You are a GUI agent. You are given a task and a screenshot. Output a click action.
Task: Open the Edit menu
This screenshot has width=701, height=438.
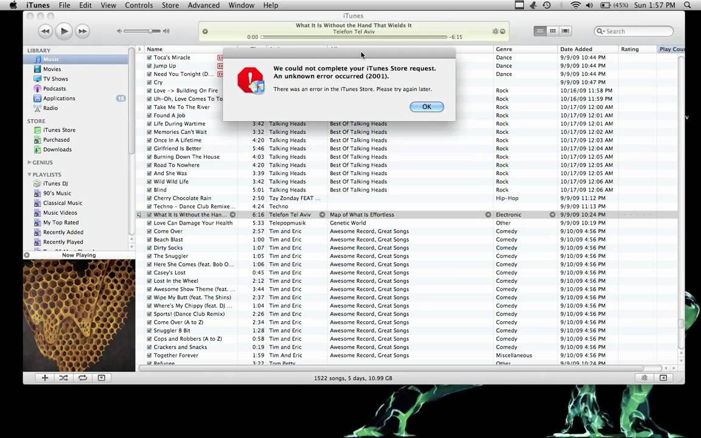85,5
